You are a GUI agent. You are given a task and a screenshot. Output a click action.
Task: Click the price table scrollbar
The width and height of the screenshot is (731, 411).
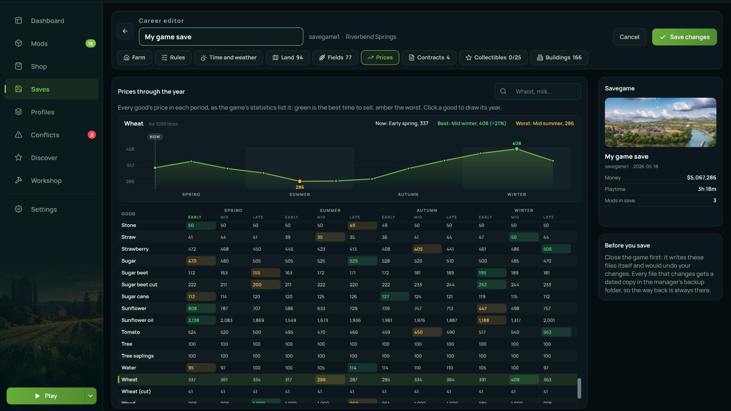pos(579,388)
